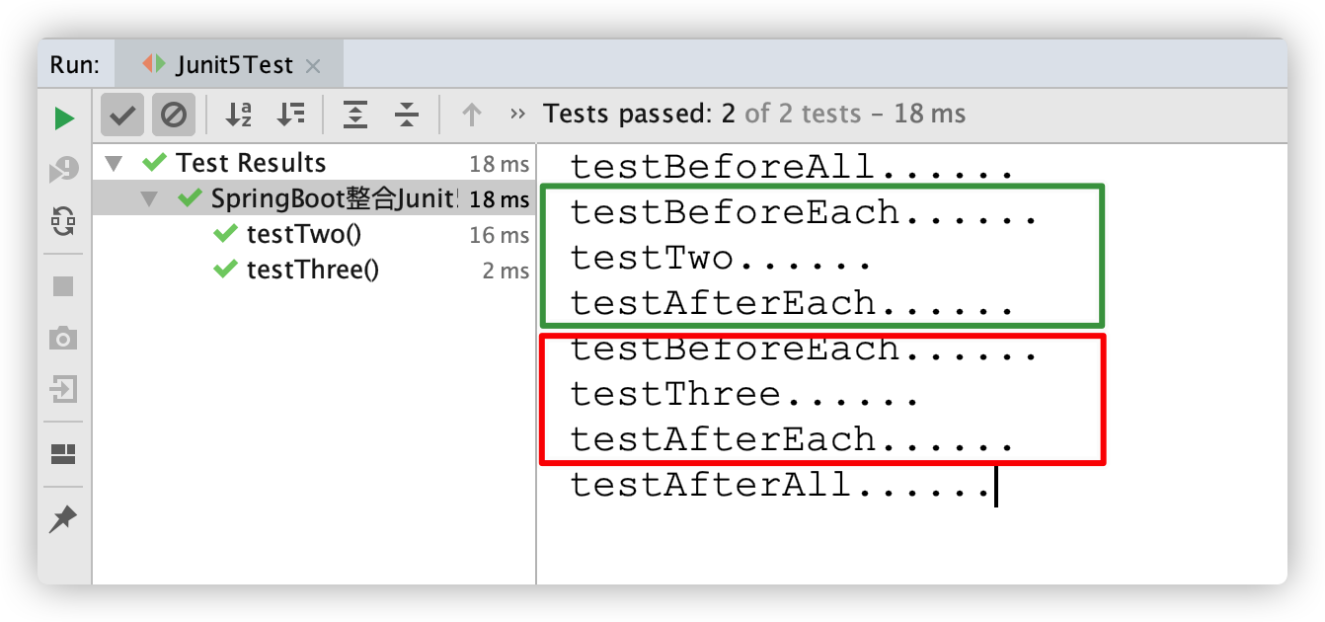
Task: Click the Stop process square
Action: click(64, 286)
